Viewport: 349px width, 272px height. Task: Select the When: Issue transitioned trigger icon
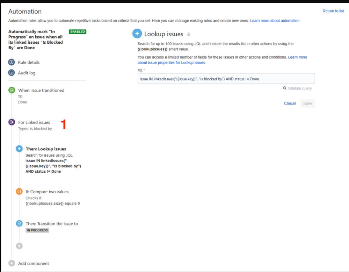(12, 90)
